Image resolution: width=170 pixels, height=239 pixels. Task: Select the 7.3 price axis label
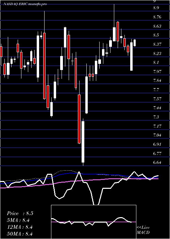pos(156,117)
